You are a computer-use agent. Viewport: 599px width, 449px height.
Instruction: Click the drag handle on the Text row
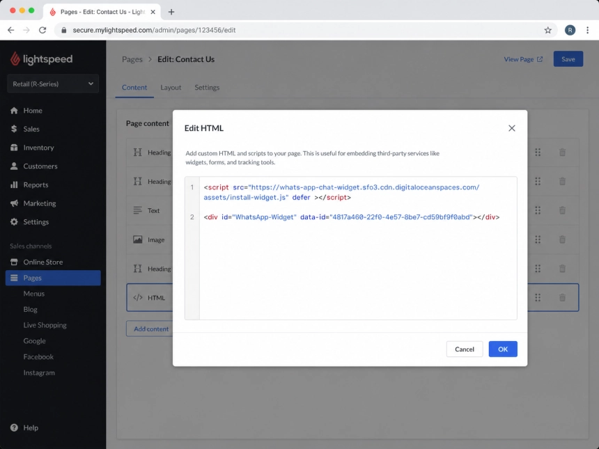coord(538,210)
